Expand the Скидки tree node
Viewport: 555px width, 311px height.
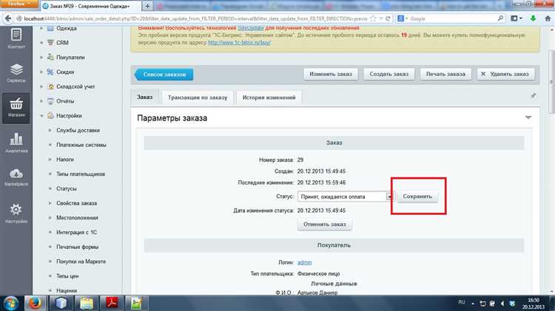pyautogui.click(x=41, y=72)
